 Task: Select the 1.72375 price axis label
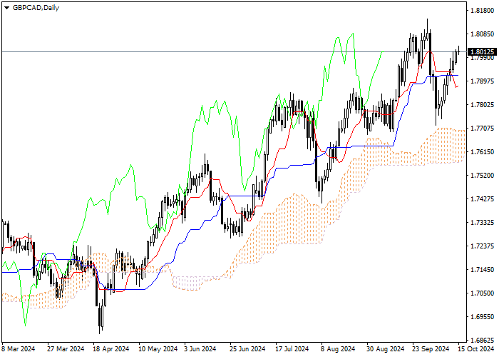[x=483, y=246]
